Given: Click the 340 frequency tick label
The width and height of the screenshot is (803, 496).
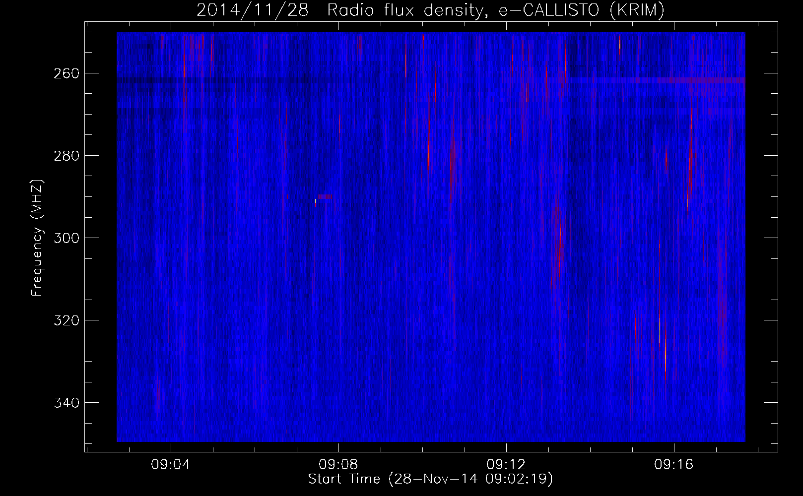Looking at the screenshot, I should click(66, 403).
